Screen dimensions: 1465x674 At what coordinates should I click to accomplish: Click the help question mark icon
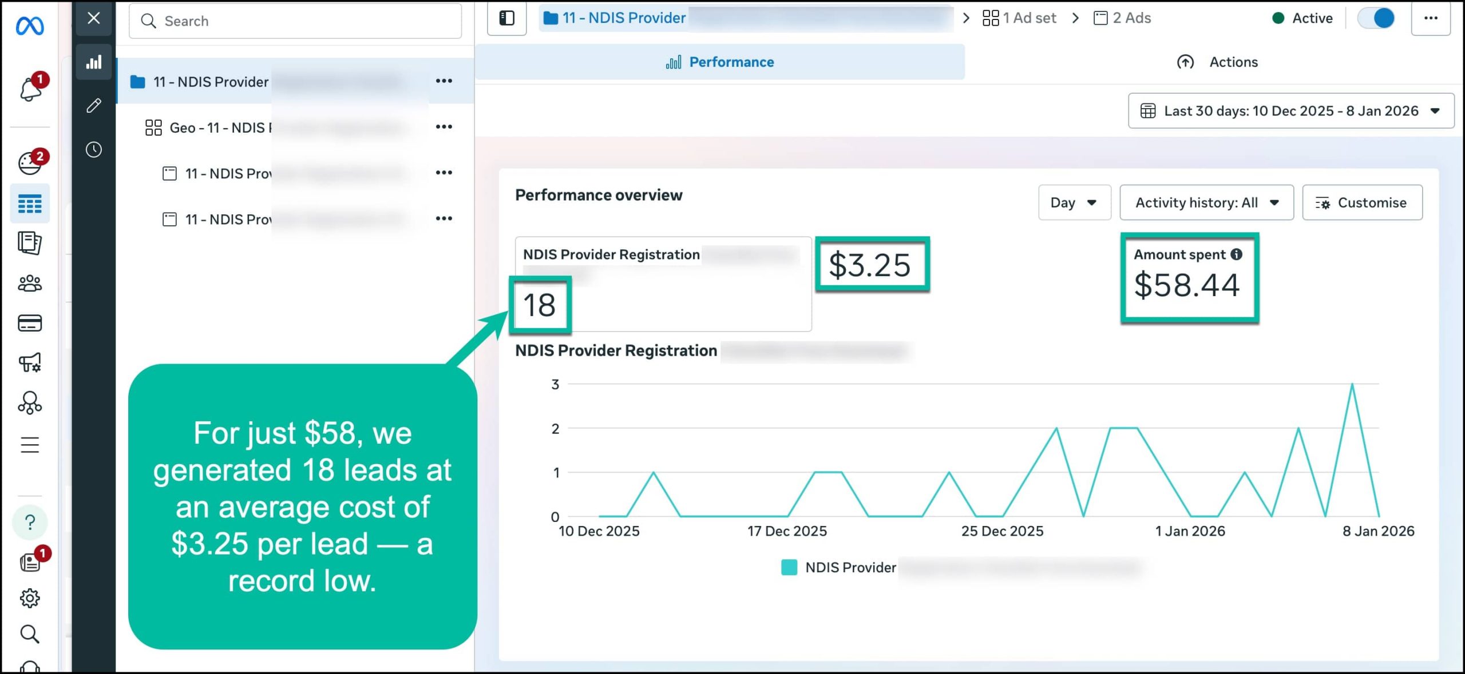(30, 522)
